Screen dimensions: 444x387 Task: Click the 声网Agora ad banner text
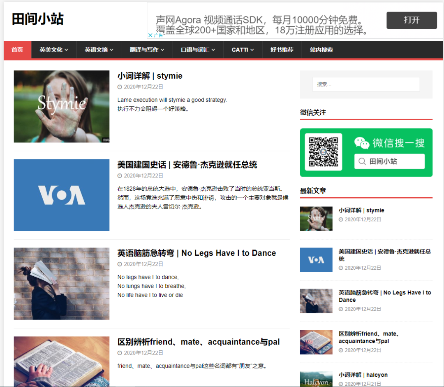click(x=262, y=25)
